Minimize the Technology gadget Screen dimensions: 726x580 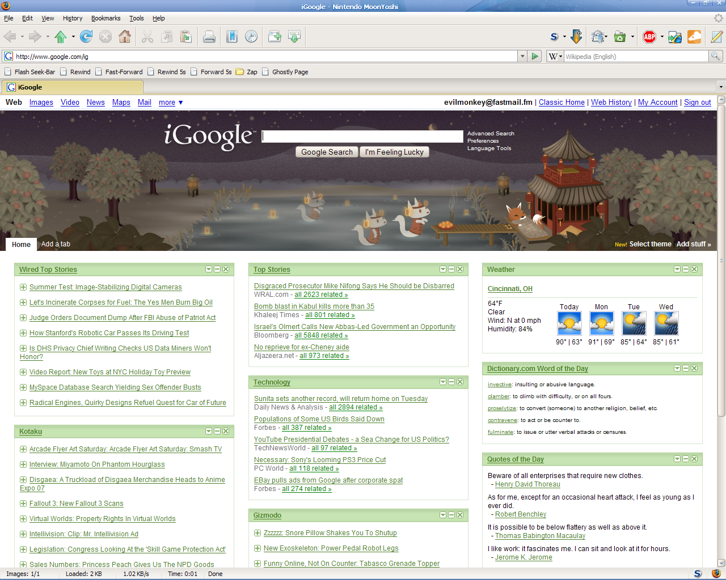click(x=451, y=382)
